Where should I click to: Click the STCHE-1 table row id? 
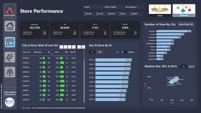coord(26,86)
